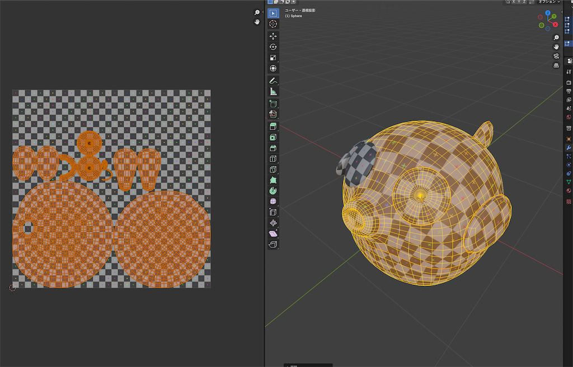
Task: Select the Measure tool
Action: pyautogui.click(x=273, y=91)
